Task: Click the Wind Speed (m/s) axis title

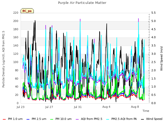Action: (161, 58)
